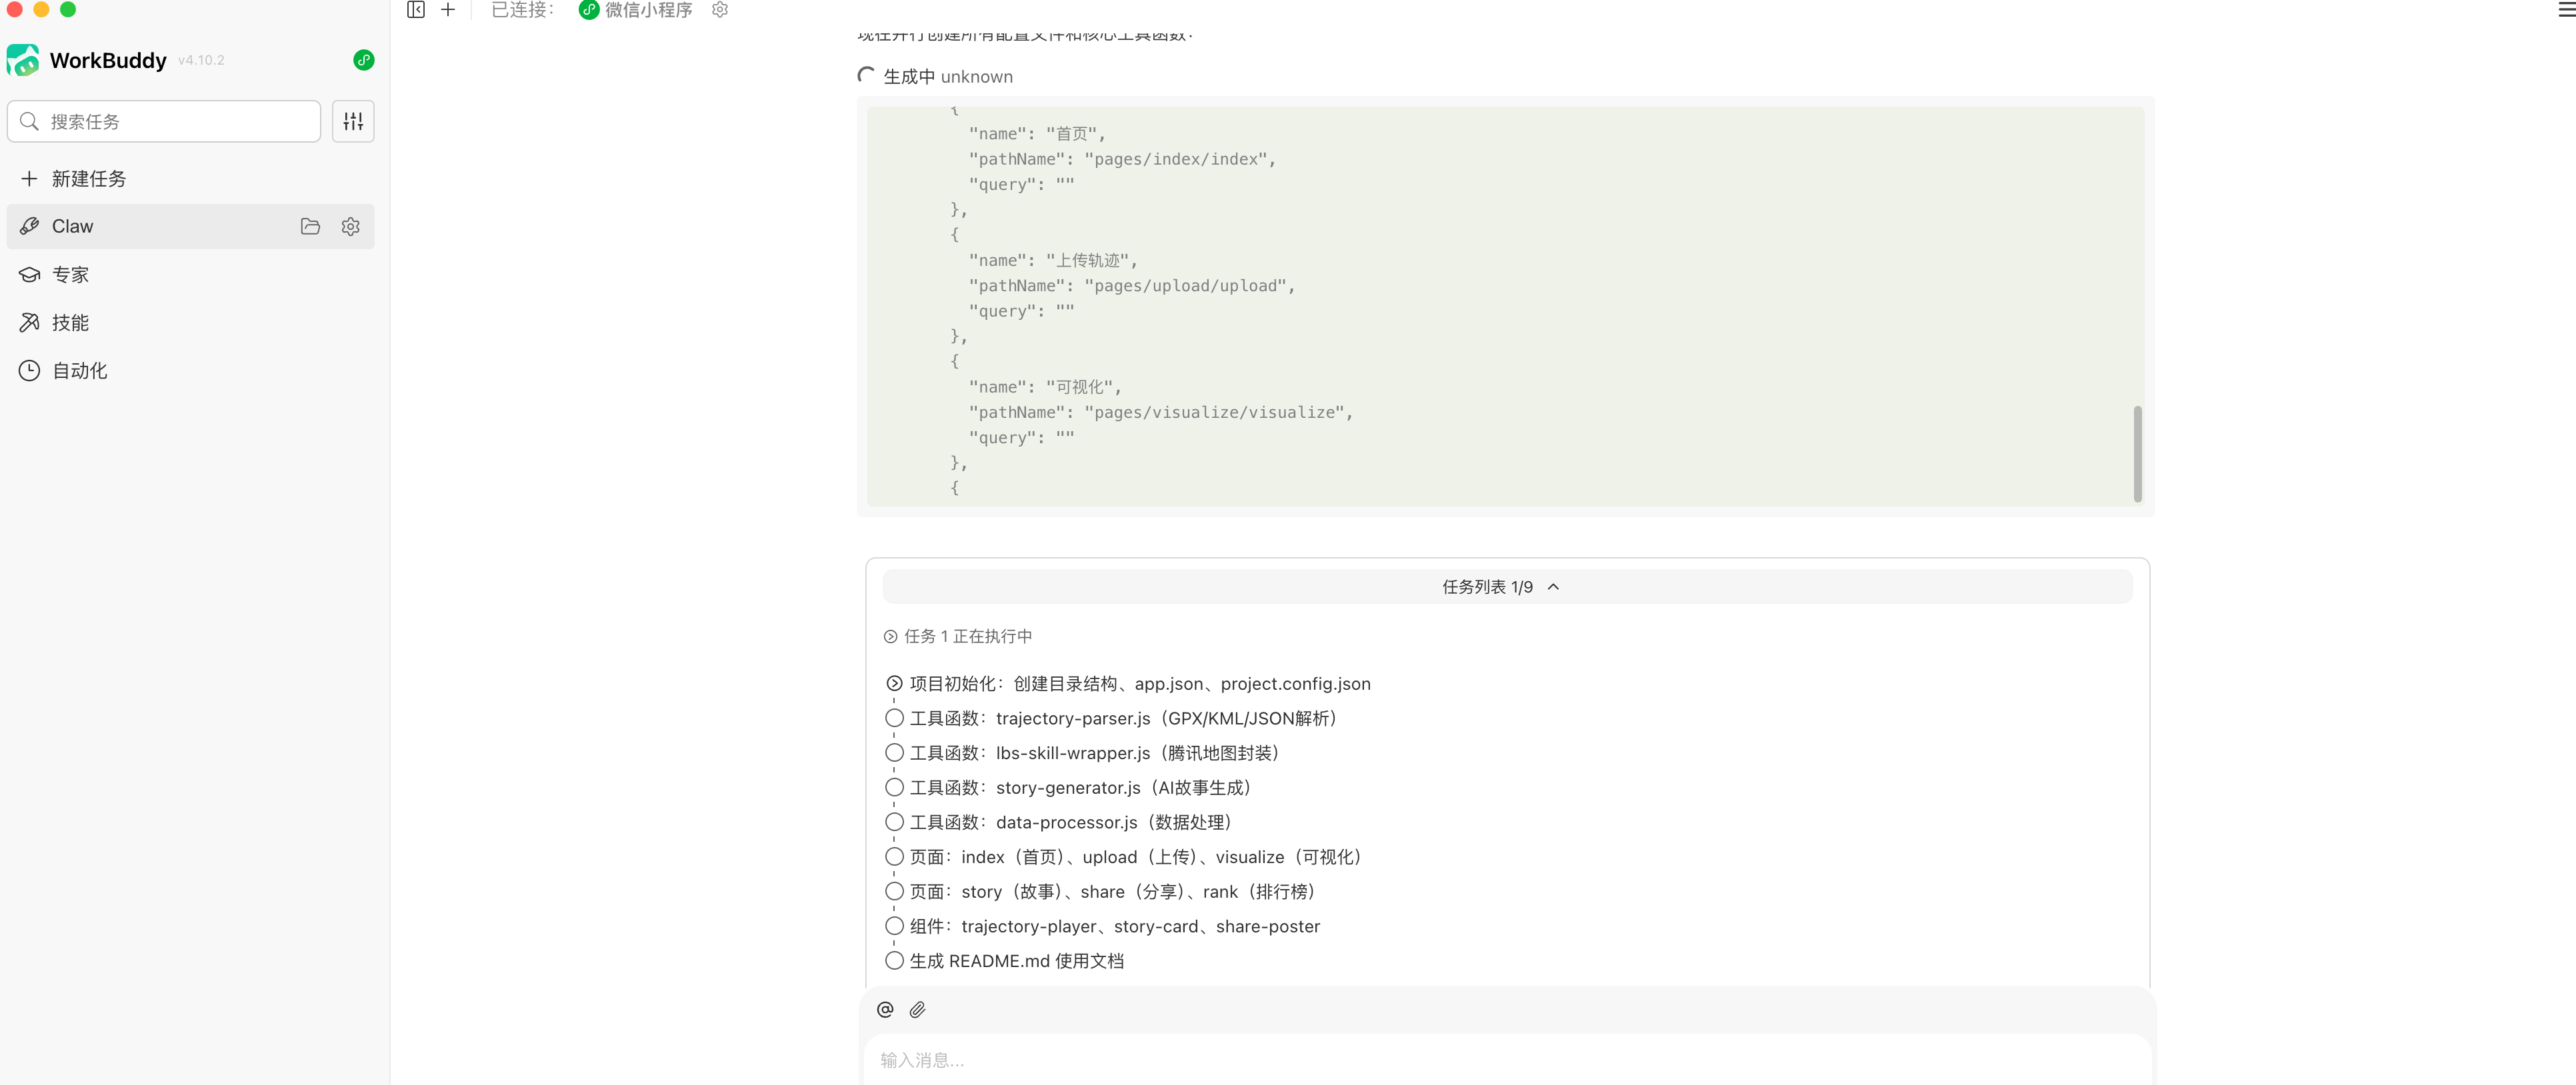Click the paperclip attachment icon
This screenshot has width=2576, height=1085.
click(x=917, y=1010)
